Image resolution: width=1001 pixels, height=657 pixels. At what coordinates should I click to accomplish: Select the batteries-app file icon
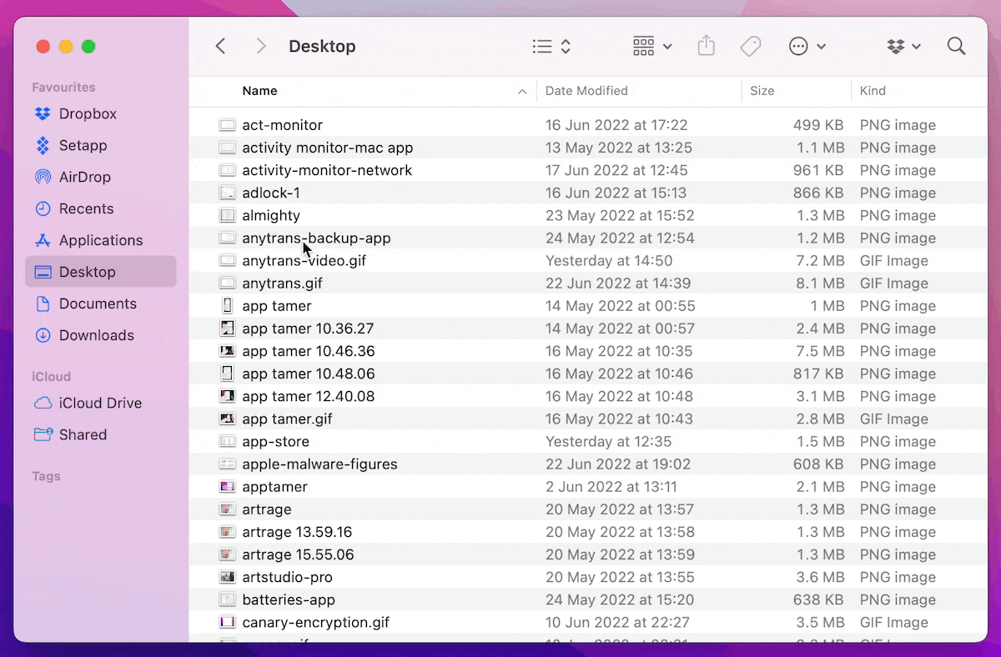point(228,599)
